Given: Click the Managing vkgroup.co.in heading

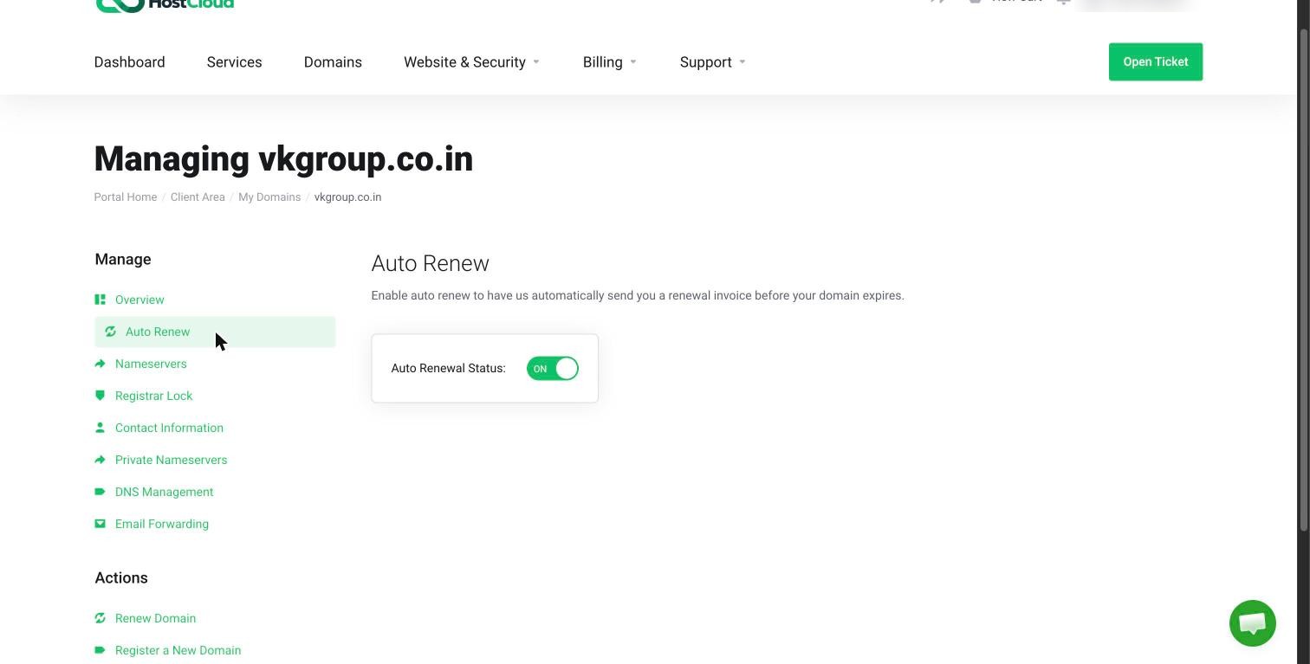Looking at the screenshot, I should click(284, 159).
